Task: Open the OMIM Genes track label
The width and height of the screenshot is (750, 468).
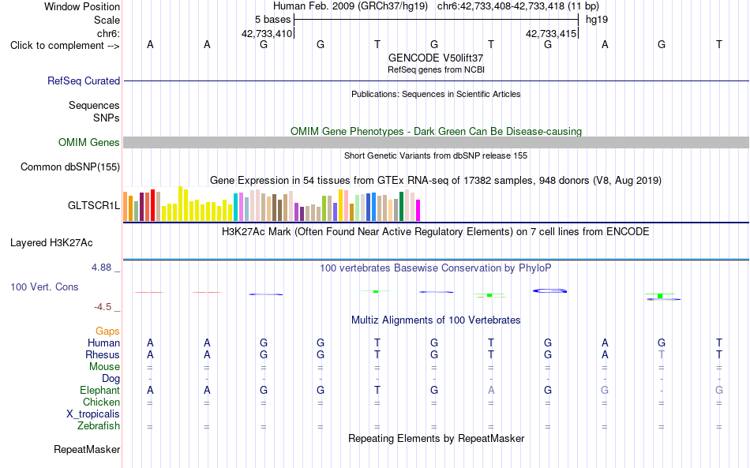Action: pyautogui.click(x=88, y=143)
